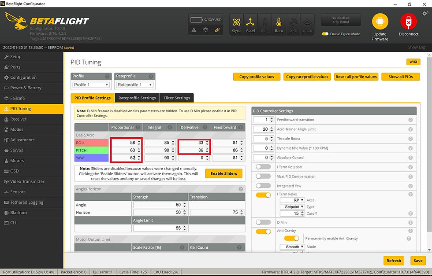Click the battery voltage indicator icon
The width and height of the screenshot is (432, 276).
click(197, 20)
